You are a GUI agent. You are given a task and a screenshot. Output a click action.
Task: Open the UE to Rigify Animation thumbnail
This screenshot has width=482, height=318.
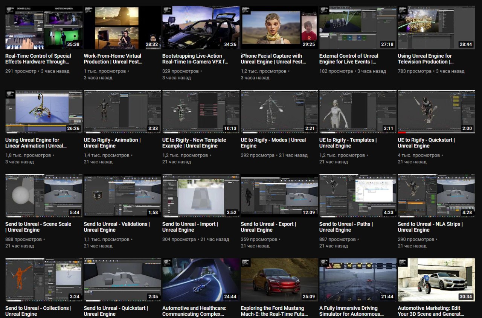122,112
